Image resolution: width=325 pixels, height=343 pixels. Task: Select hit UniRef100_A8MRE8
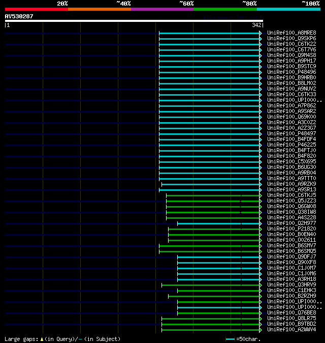pyautogui.click(x=291, y=33)
